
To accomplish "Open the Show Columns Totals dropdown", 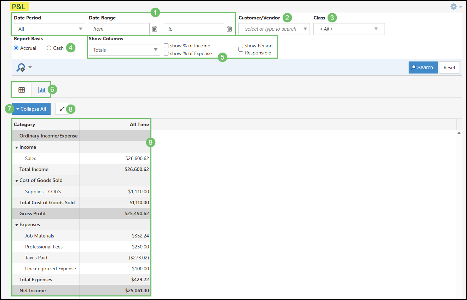I will tap(125, 50).
